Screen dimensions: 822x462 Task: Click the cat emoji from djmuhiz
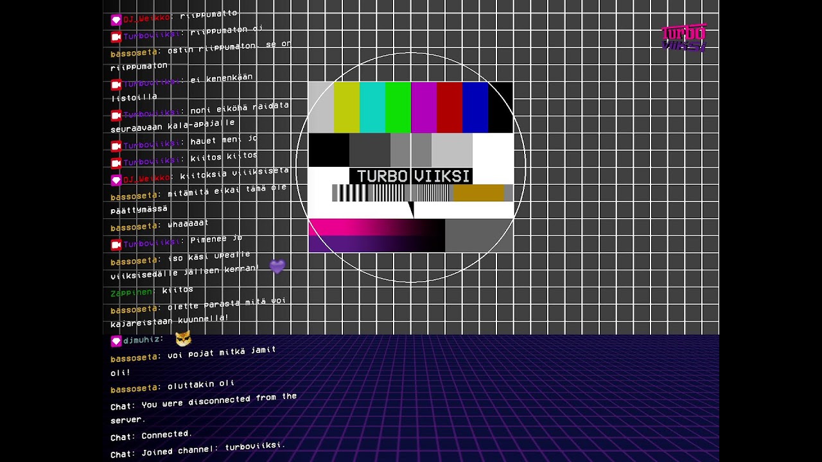point(183,338)
